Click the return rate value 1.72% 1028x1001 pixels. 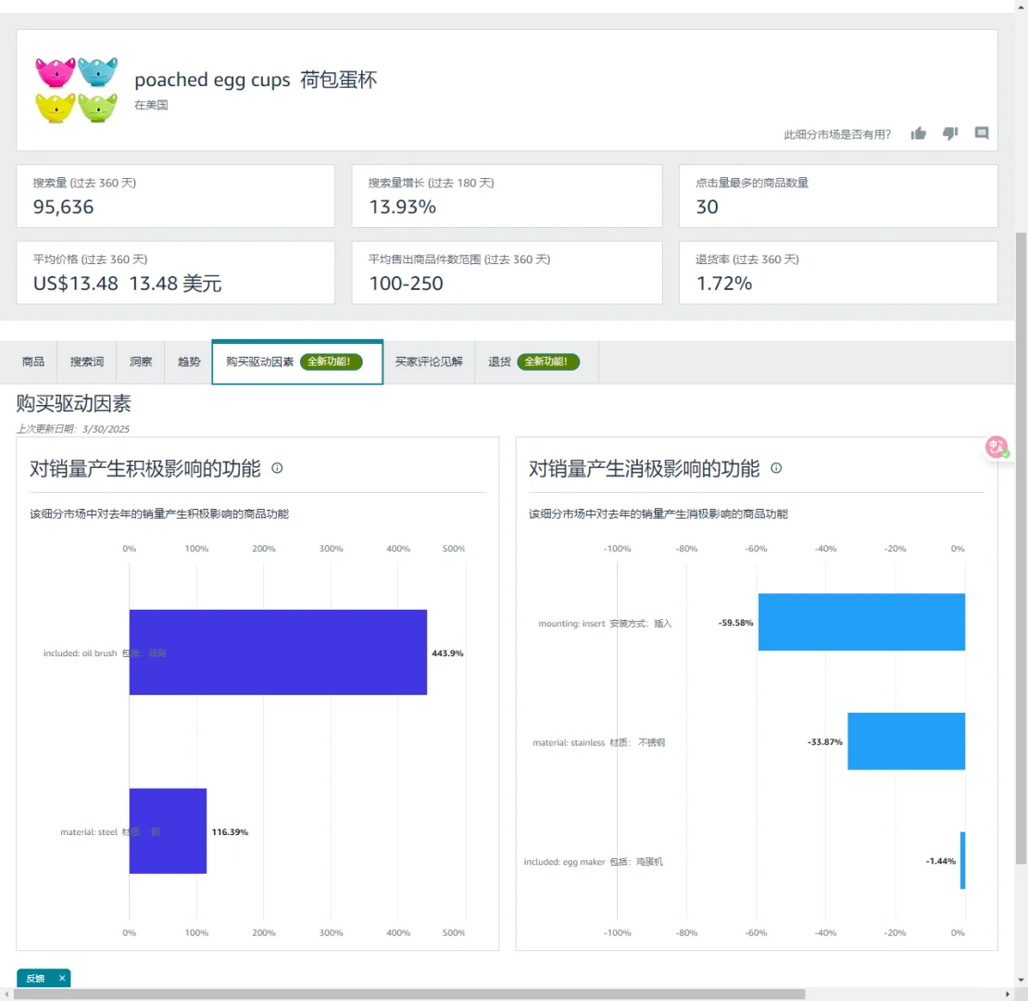(x=724, y=284)
